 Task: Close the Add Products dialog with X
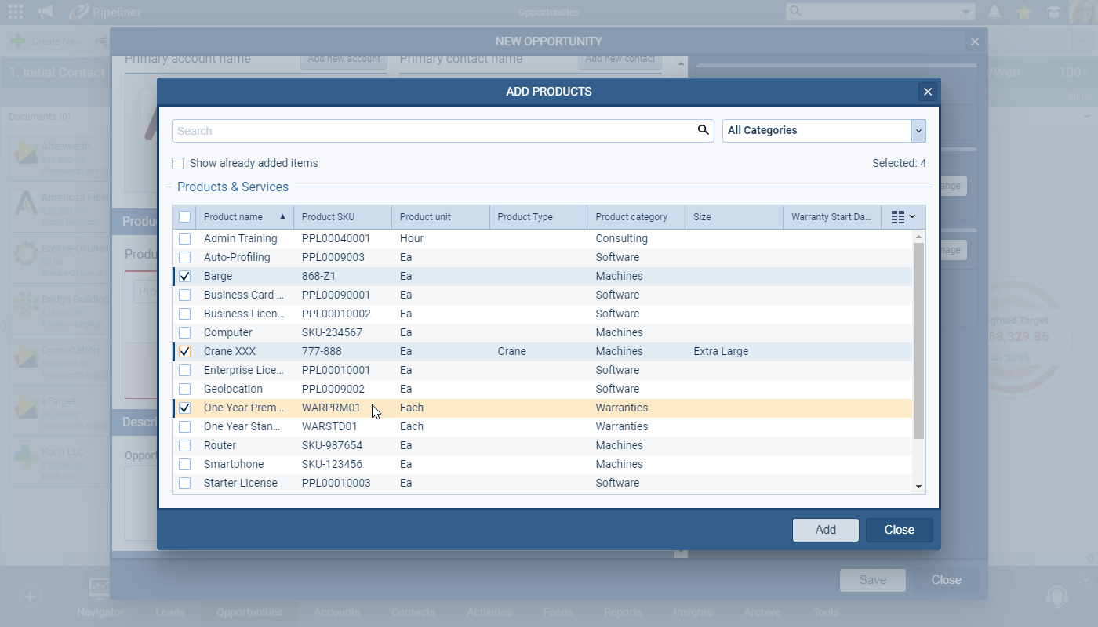(928, 92)
